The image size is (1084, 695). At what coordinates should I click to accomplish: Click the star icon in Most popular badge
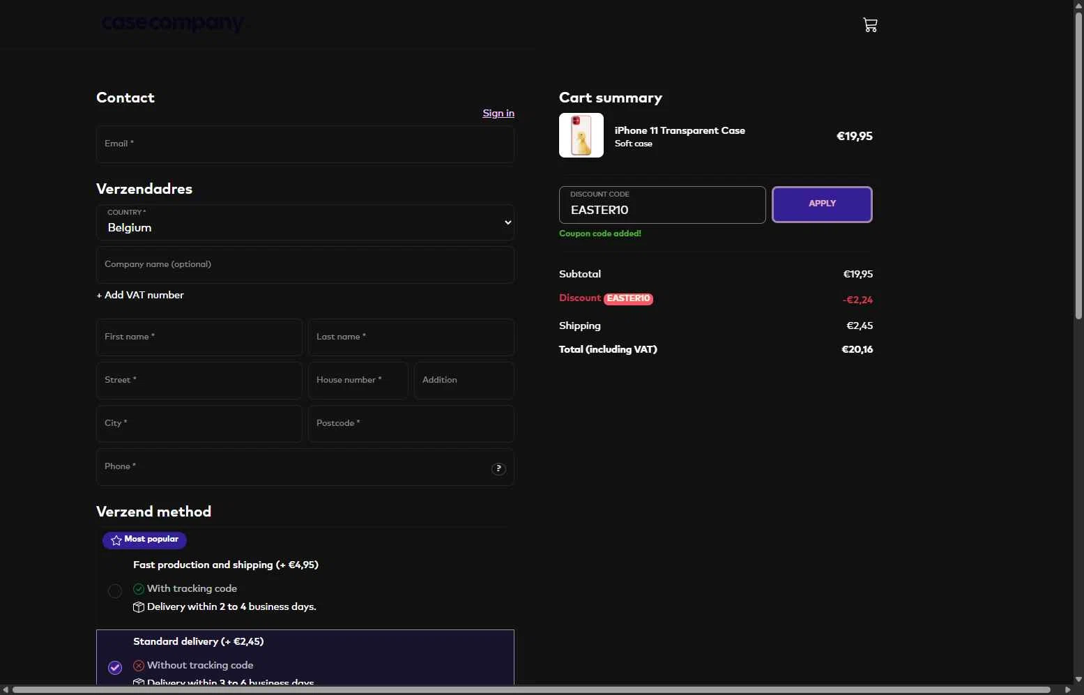click(x=116, y=540)
